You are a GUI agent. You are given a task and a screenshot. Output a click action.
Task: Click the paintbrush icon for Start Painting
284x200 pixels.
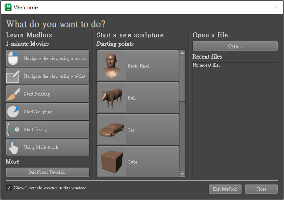(x=13, y=94)
